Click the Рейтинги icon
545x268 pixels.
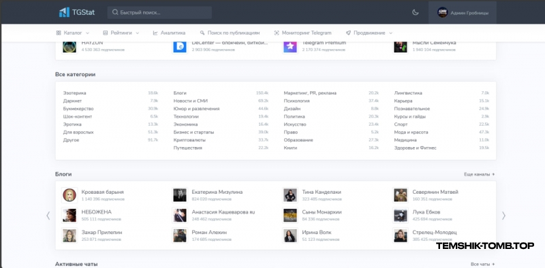pos(106,33)
